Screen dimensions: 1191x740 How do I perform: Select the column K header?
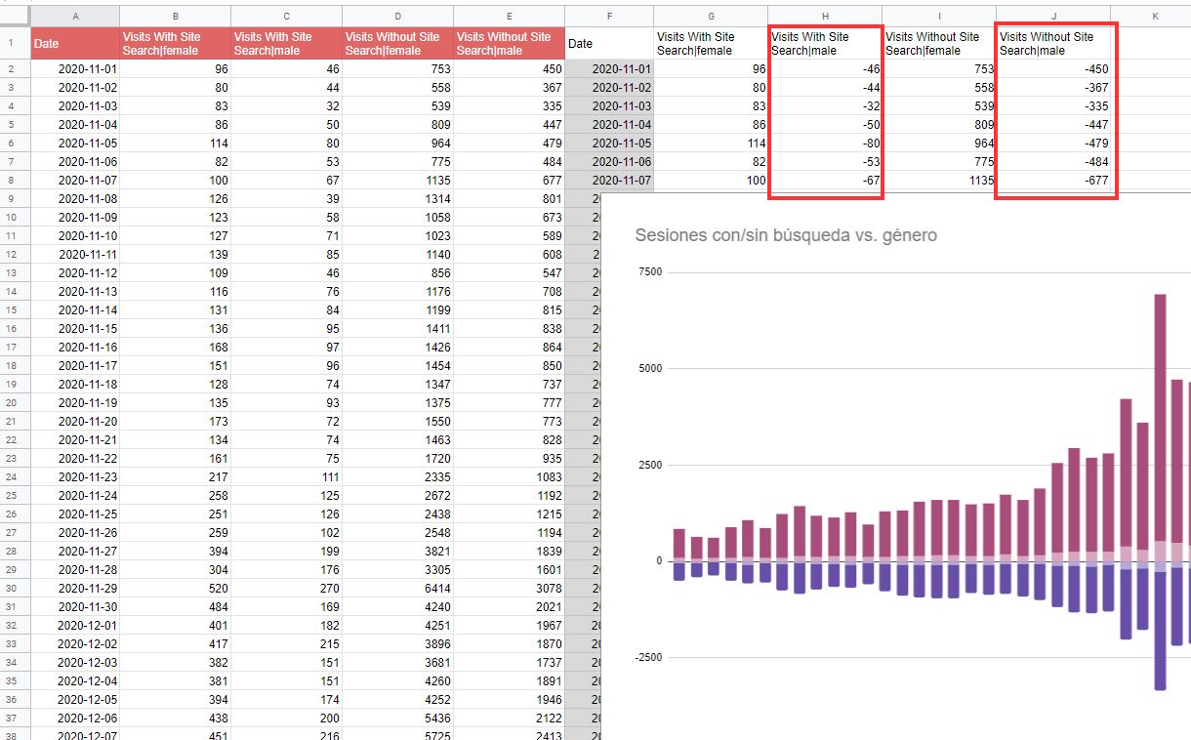(1153, 17)
